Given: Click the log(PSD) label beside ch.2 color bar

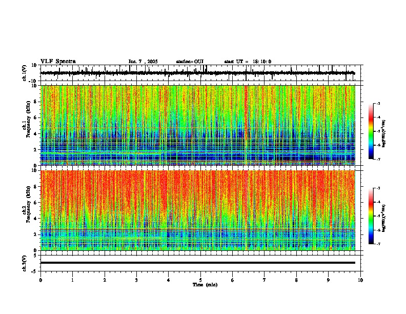Looking at the screenshot, I should pyautogui.click(x=384, y=218).
